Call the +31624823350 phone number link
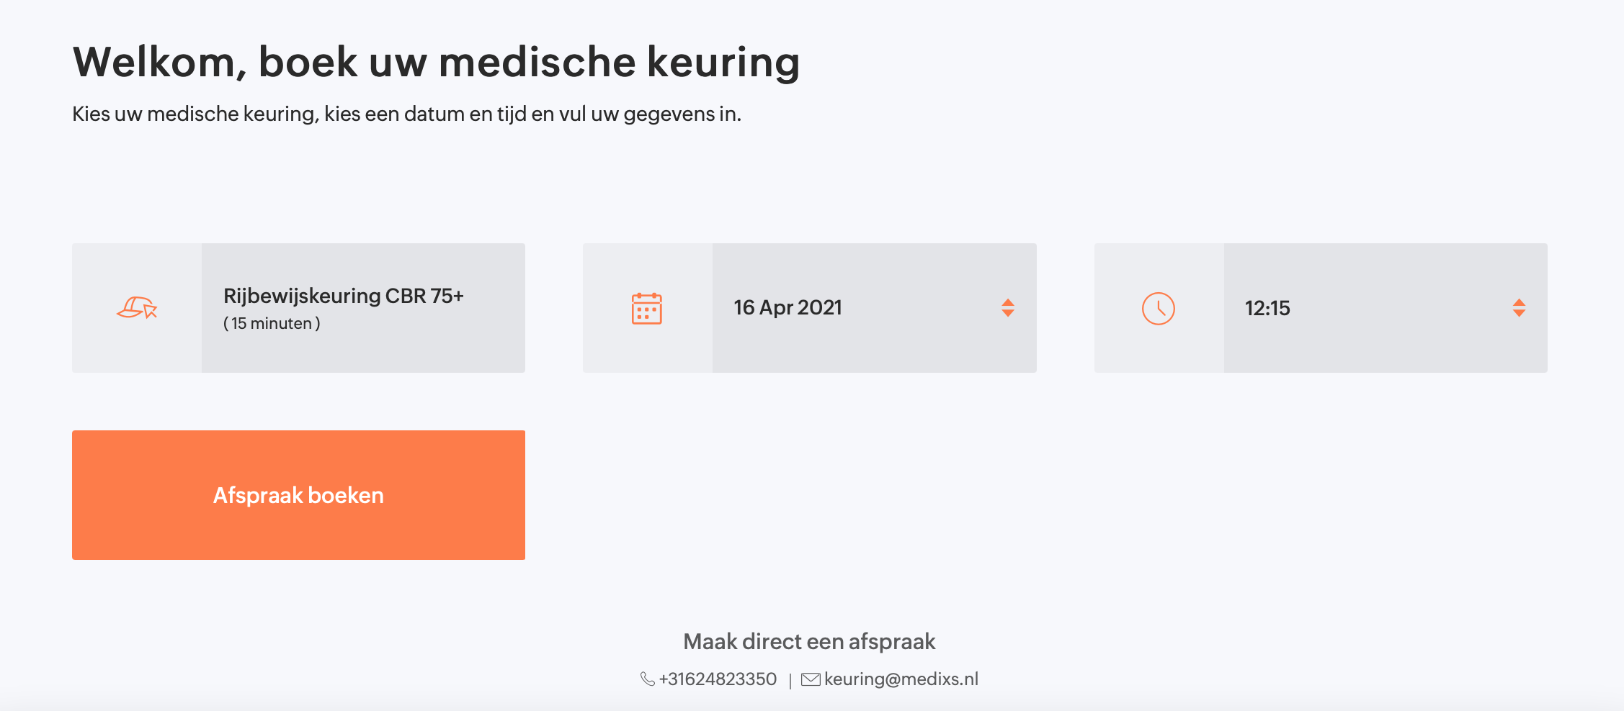Screen dimensions: 1624x711 coord(718,679)
